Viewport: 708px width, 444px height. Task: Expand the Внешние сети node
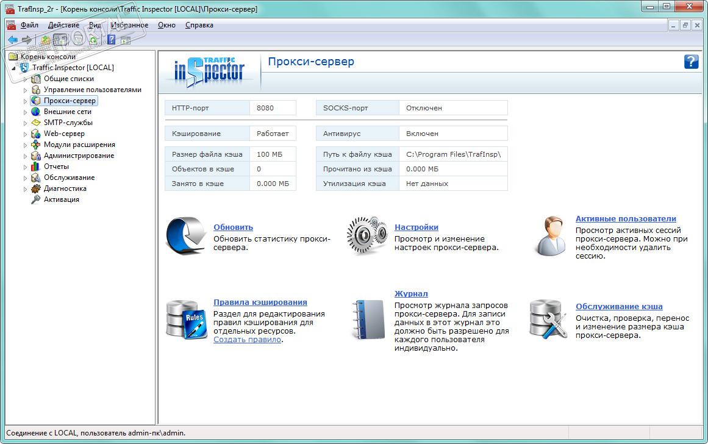click(x=25, y=112)
